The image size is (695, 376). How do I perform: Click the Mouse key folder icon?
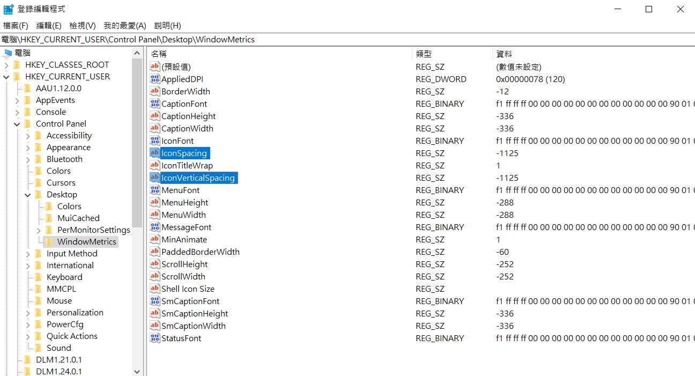pos(39,300)
